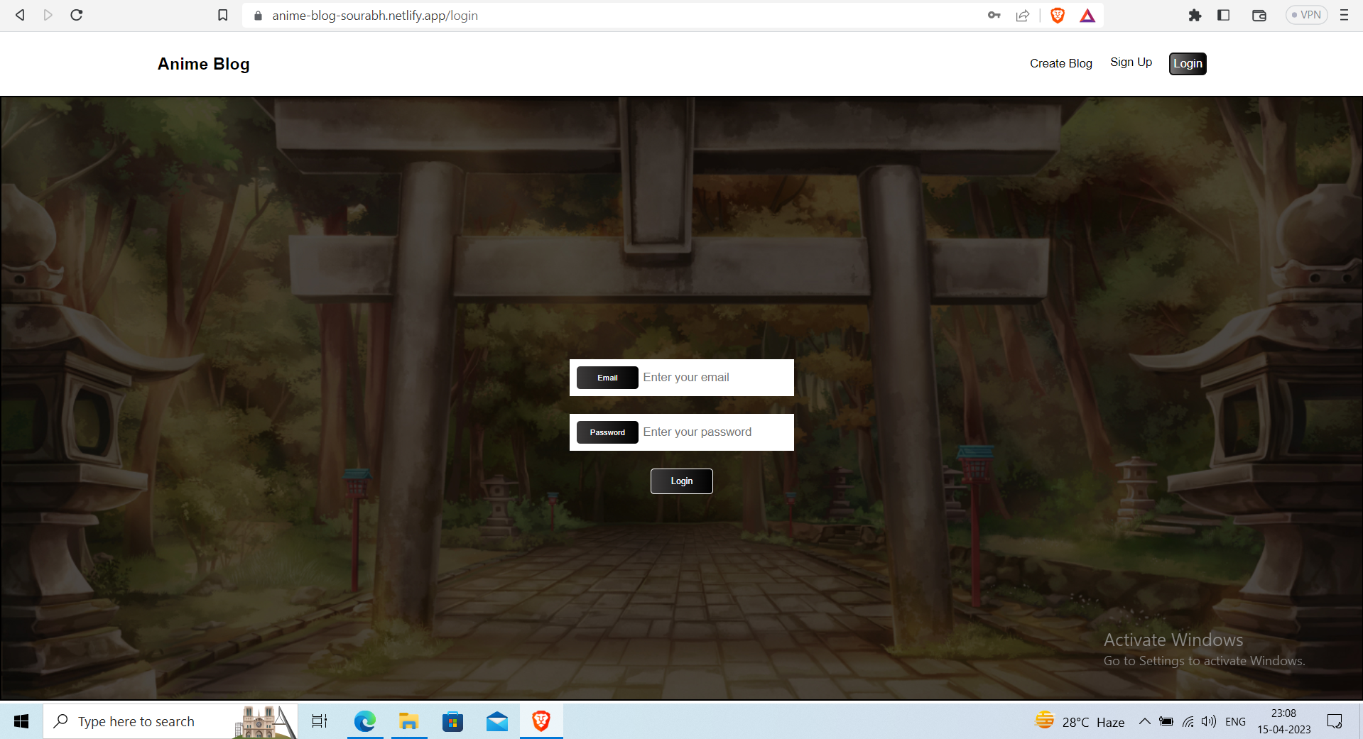Open the Mail app from taskbar
1363x739 pixels.
click(x=497, y=721)
